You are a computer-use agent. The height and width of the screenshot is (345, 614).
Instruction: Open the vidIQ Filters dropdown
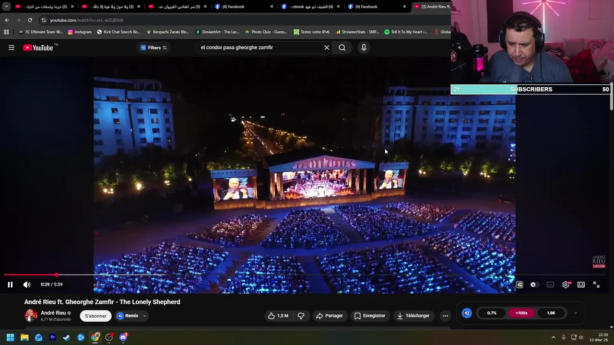153,47
